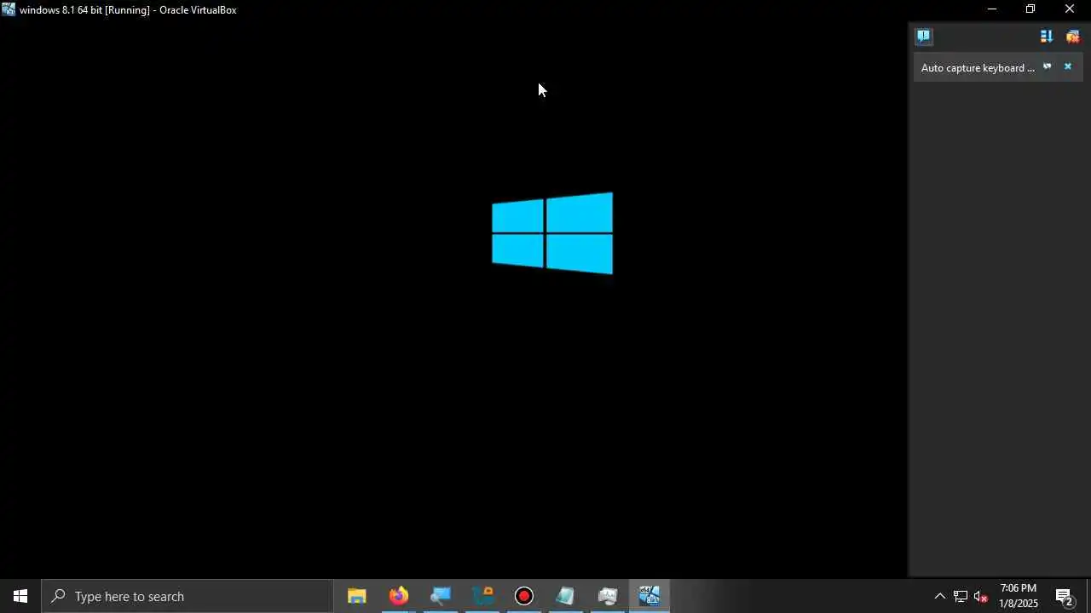Focus the Type here to search box
Screen dimensions: 1091x613
coord(188,596)
